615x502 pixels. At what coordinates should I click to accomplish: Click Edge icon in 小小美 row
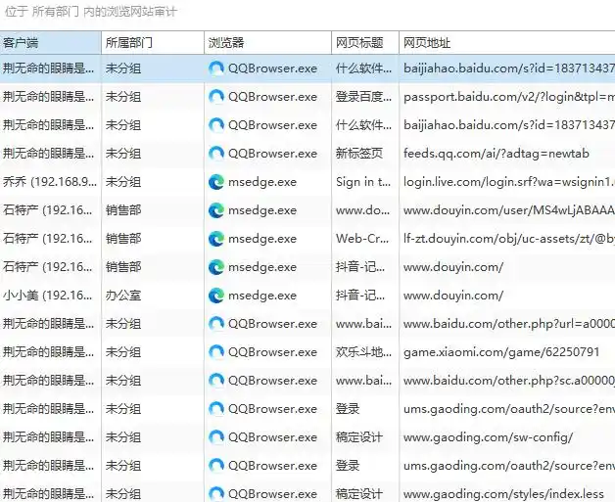216,296
